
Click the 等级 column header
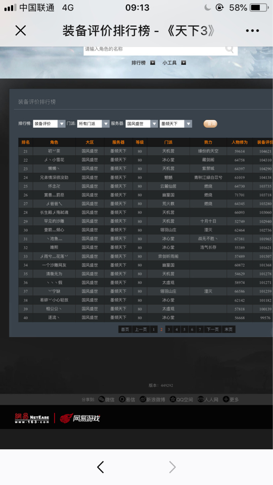(x=140, y=142)
